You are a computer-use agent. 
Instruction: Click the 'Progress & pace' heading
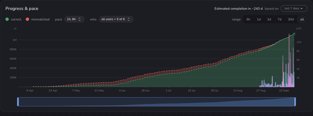point(22,9)
